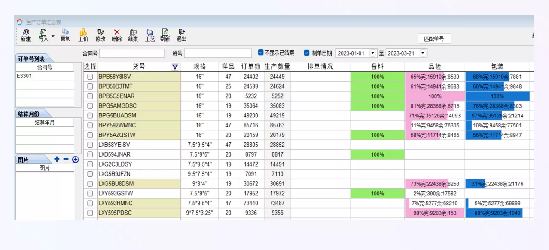
Task: Toggle the 制单日期 checkbox
Action: click(307, 53)
